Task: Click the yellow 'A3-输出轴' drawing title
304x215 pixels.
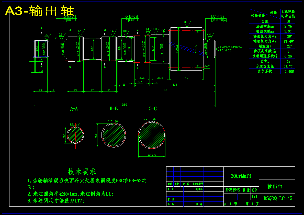Action: pos(40,11)
